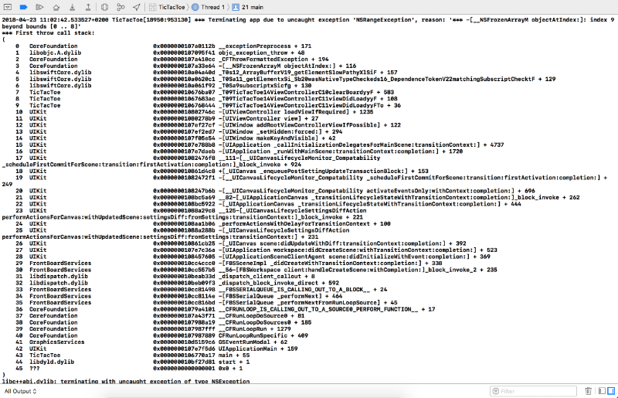This screenshot has height=398, width=618.
Task: Click the console Filter field
Action: tap(533, 391)
